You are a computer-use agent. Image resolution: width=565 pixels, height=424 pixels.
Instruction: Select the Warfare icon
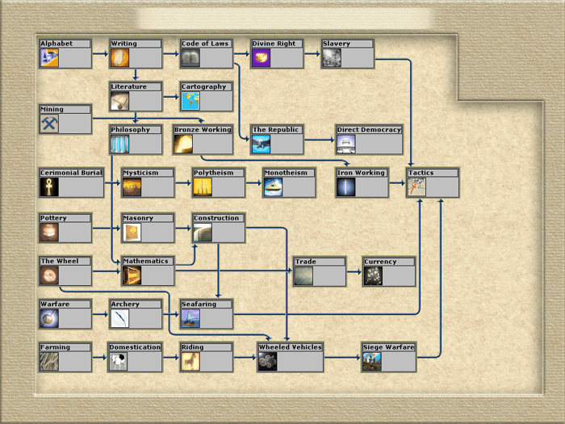tap(49, 319)
